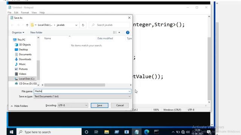Switch to Notepad taskbar icon
This screenshot has height=135, width=241.
136,132
